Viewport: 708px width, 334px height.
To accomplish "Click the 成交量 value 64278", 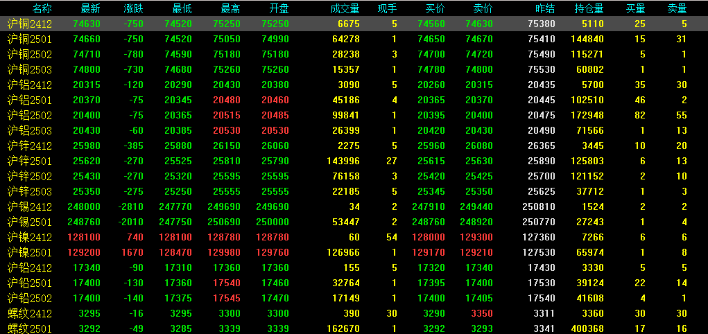I will point(346,39).
